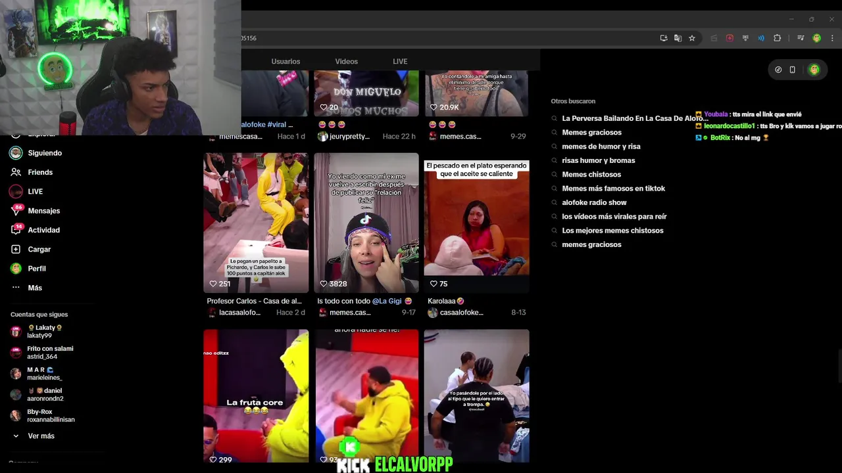Open the La fruta core video
Screen dimensions: 842x473
click(x=256, y=395)
